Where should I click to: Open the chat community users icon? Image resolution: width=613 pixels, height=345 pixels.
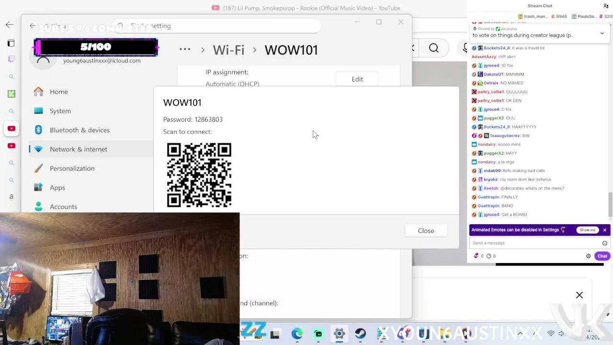click(606, 6)
